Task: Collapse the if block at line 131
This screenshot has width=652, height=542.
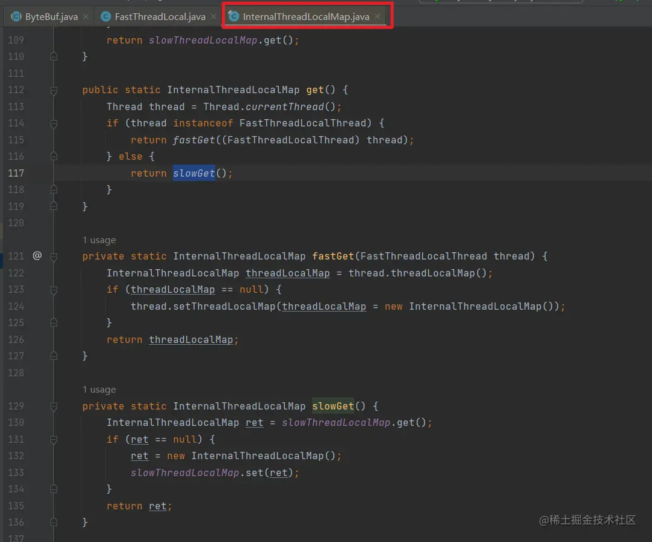Action: [x=54, y=440]
